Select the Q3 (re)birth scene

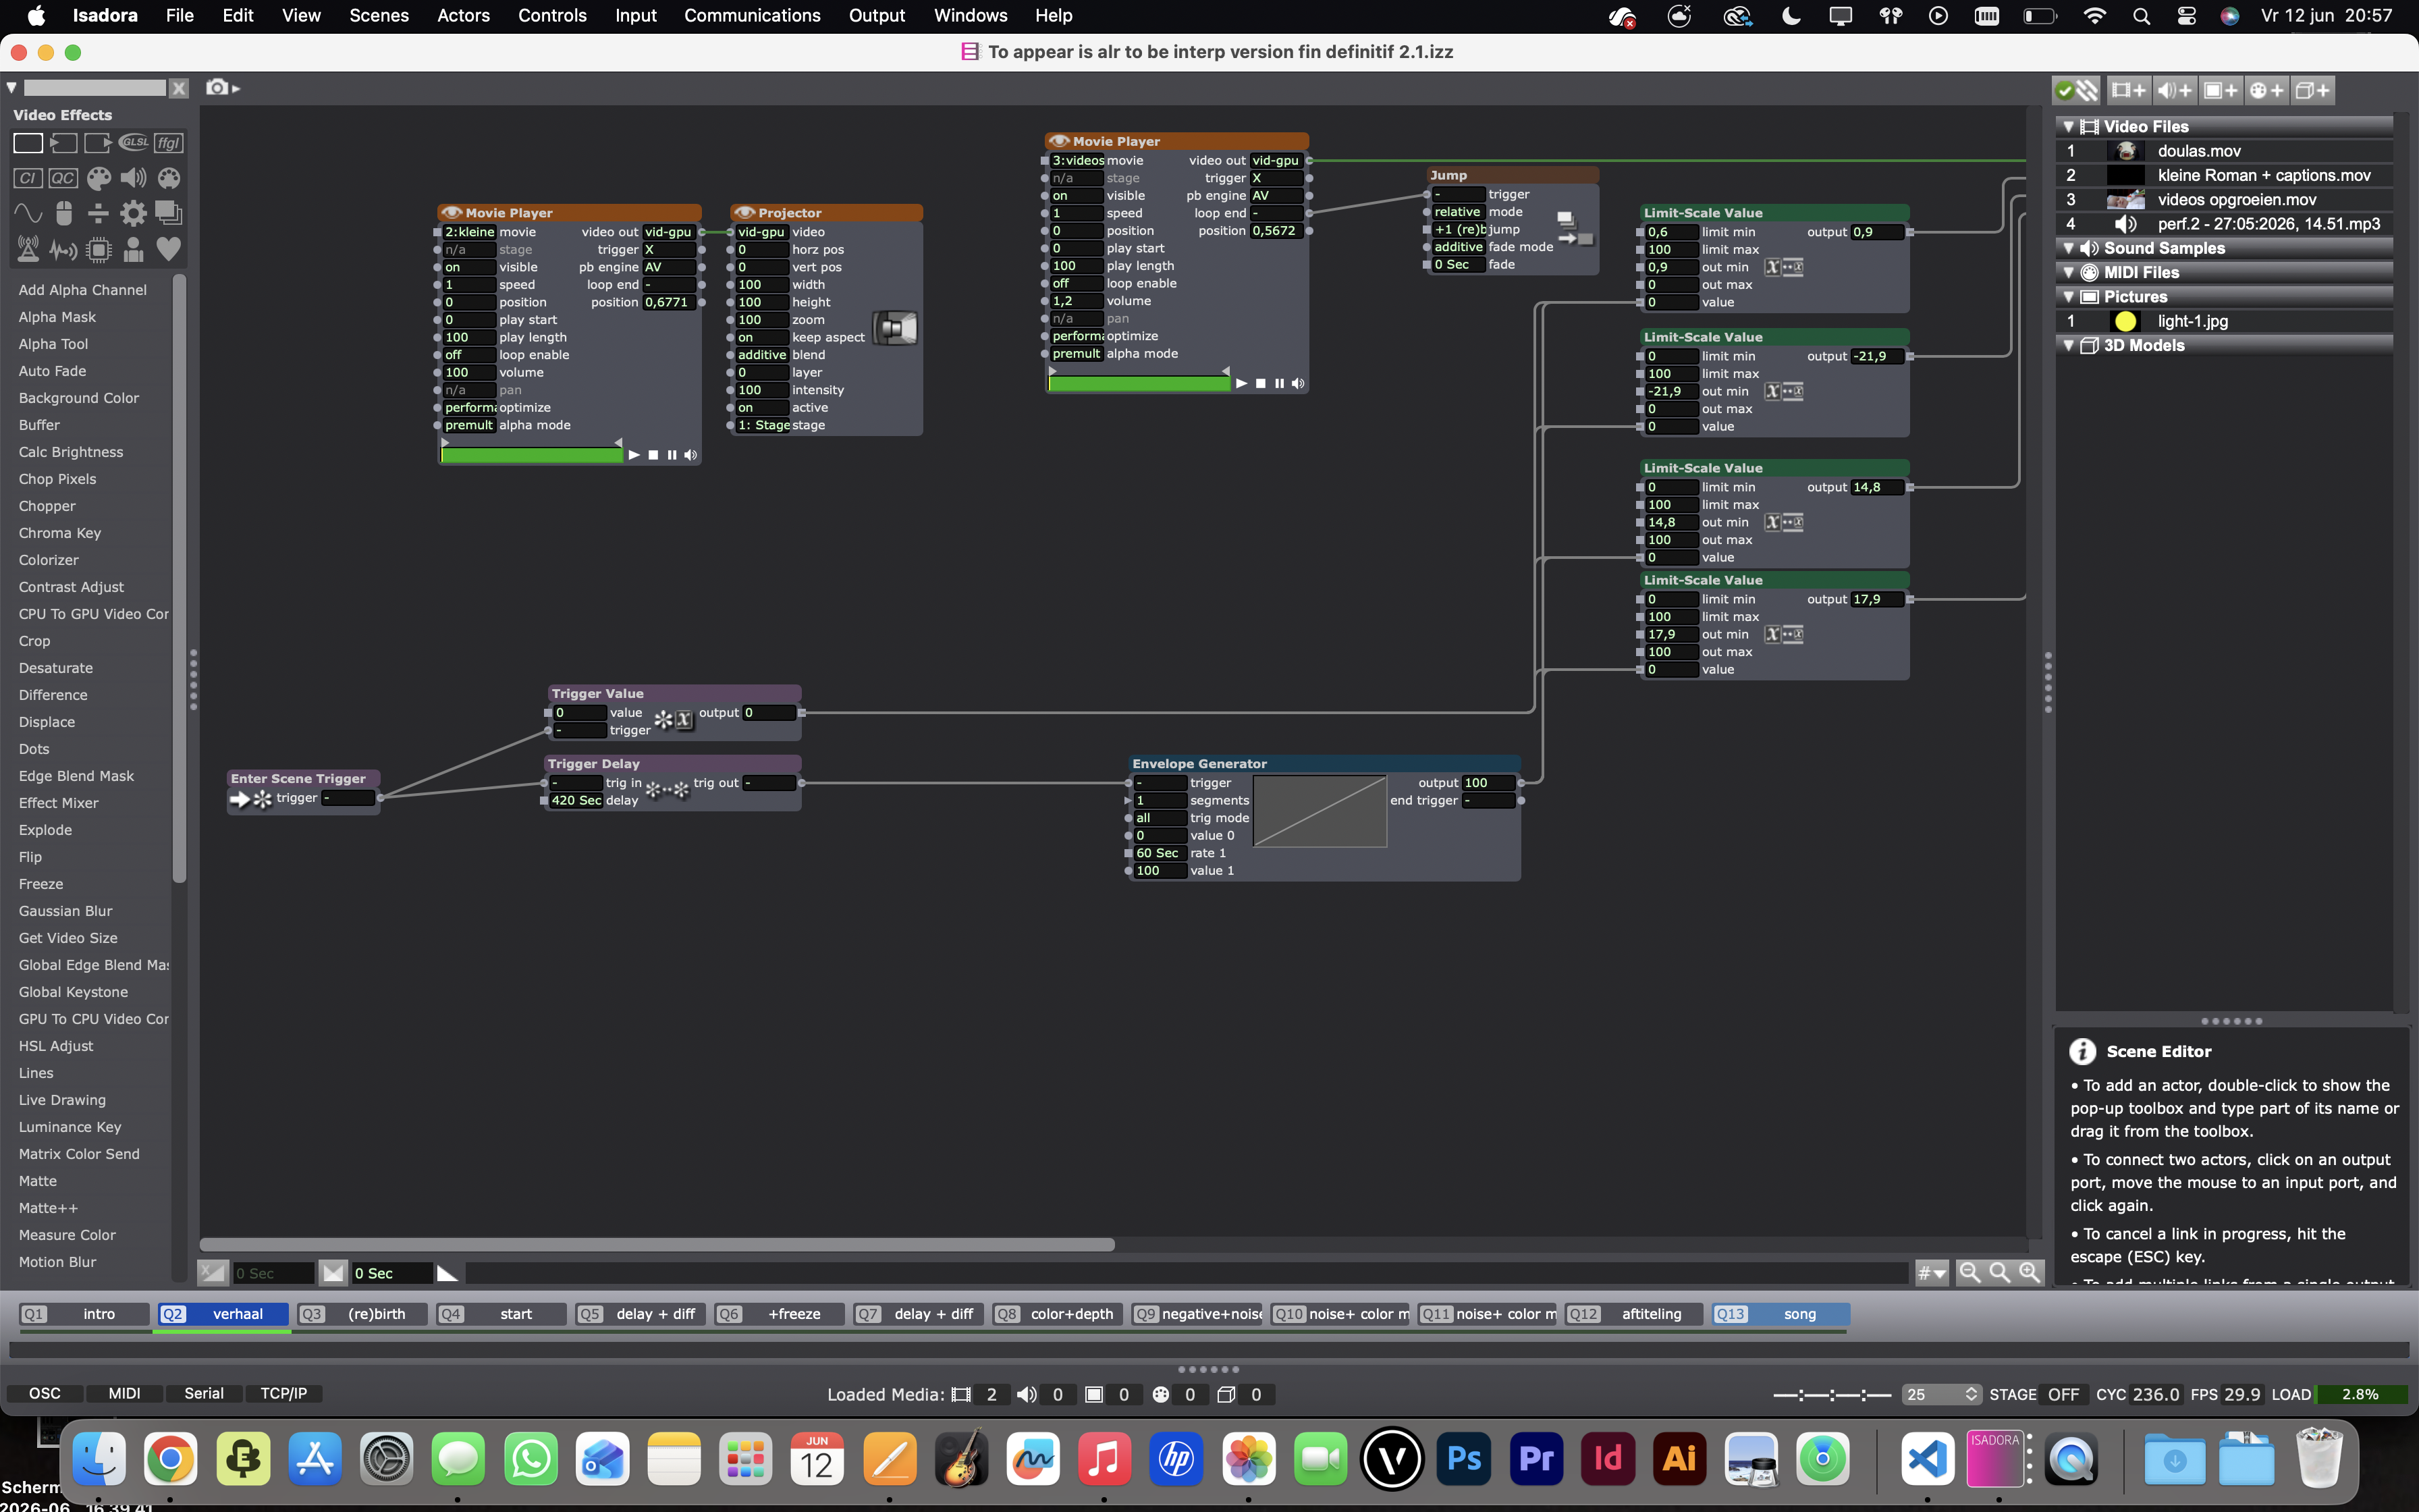[362, 1314]
